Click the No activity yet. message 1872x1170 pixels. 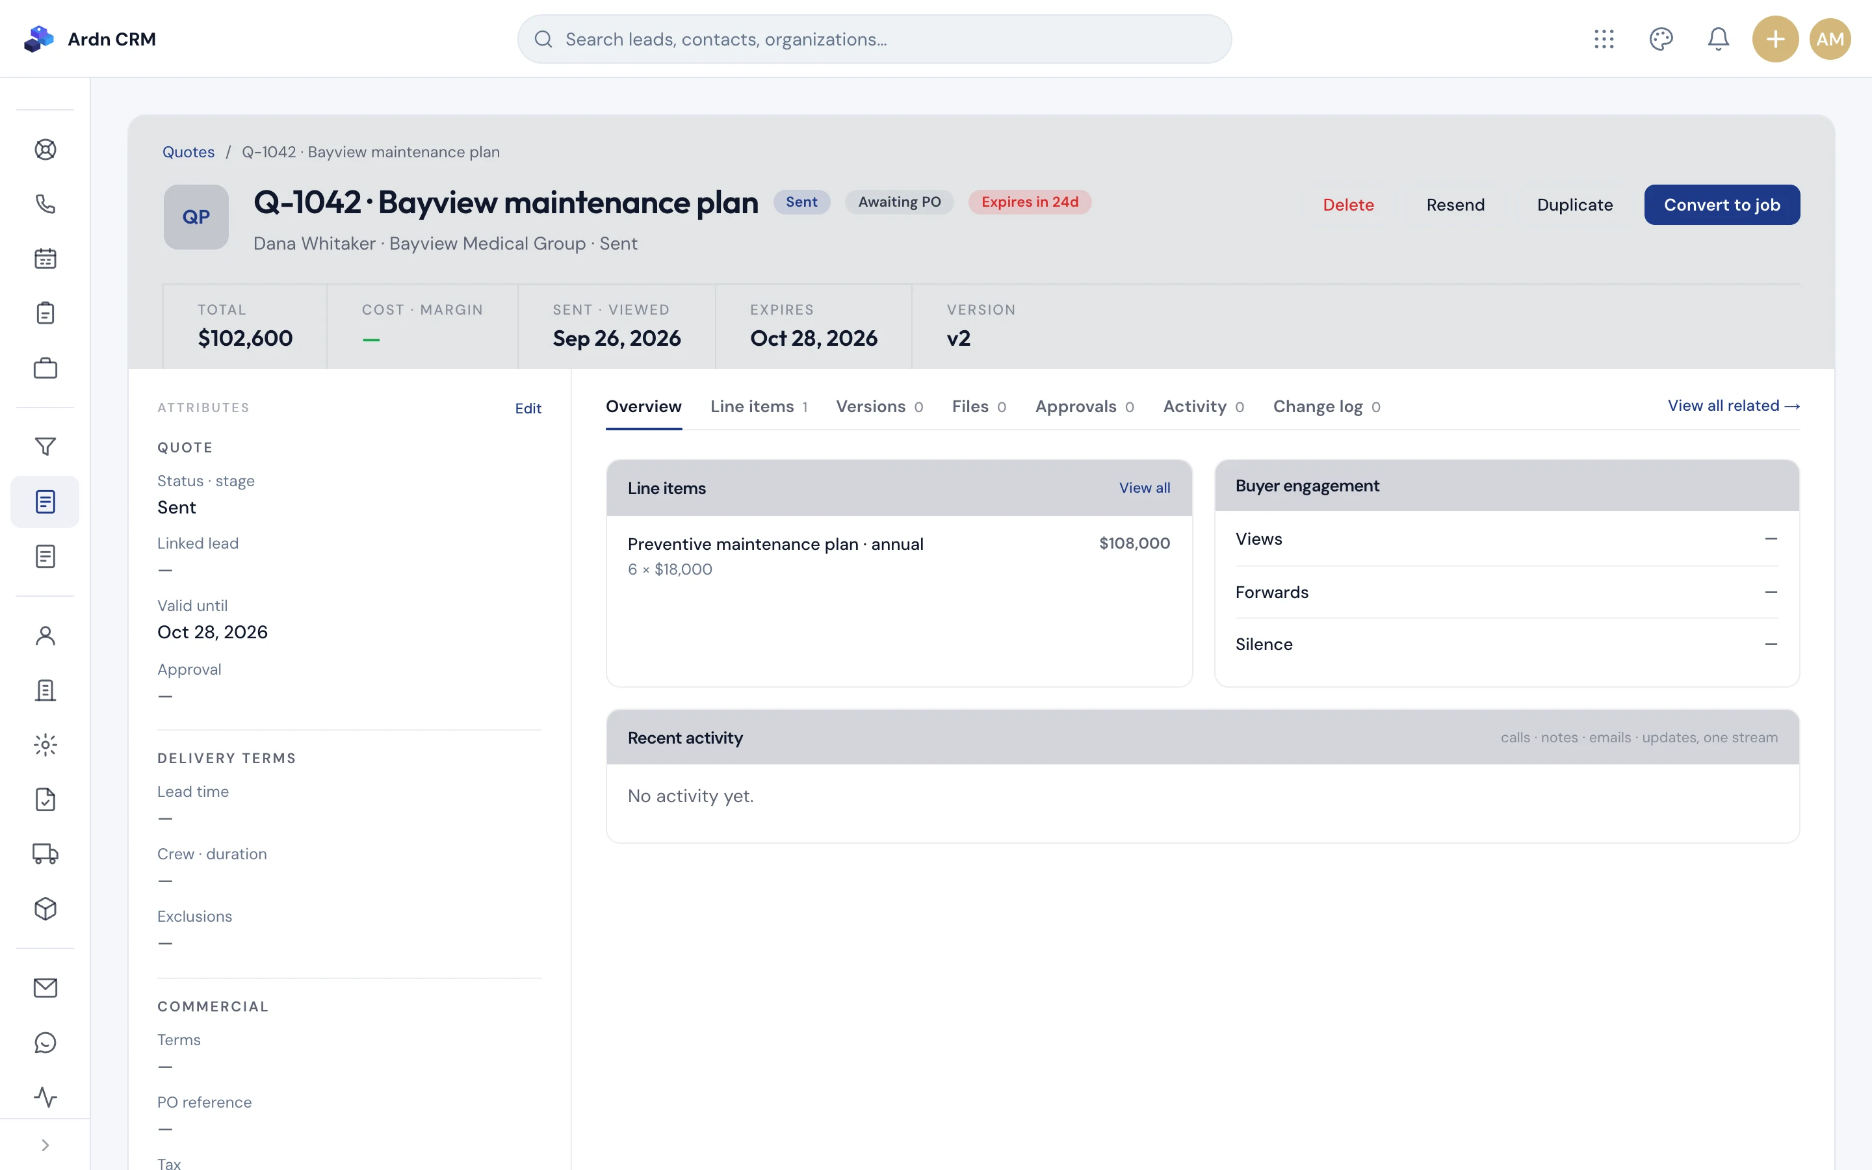(x=690, y=796)
